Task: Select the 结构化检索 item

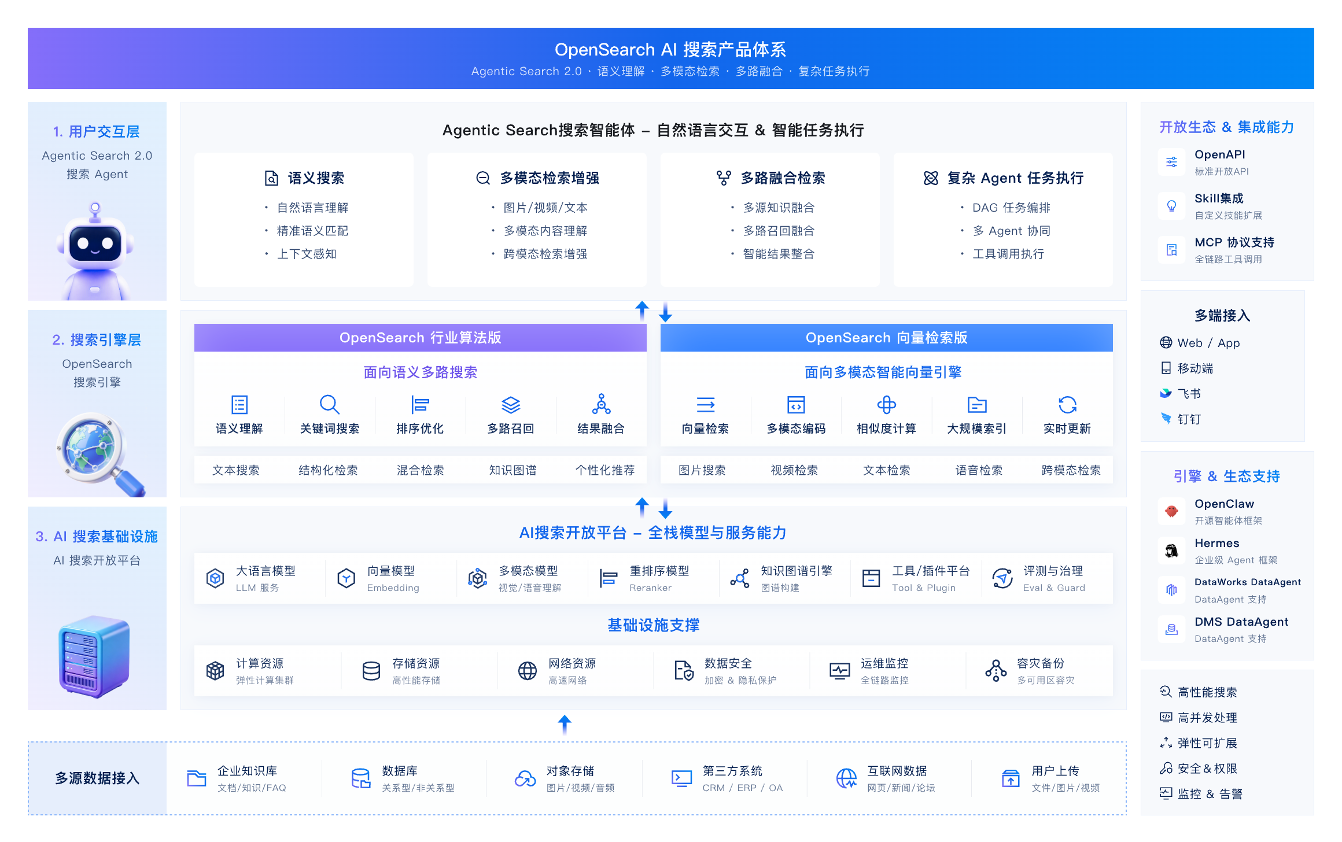Action: click(328, 470)
